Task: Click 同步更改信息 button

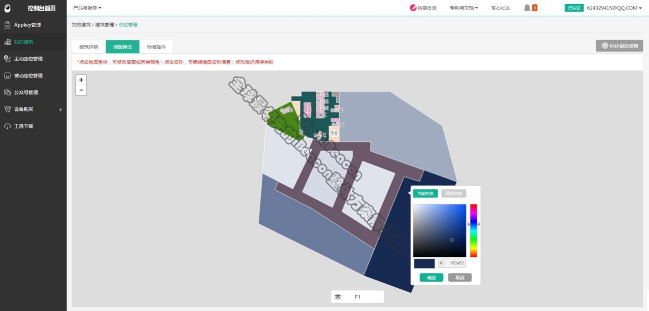Action: (619, 46)
